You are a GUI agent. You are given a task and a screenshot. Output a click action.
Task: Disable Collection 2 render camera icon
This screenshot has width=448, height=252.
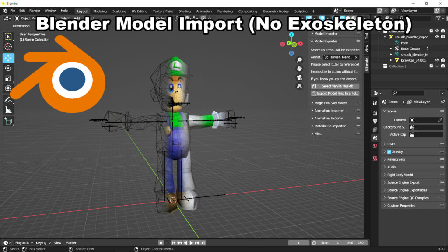coord(443,66)
